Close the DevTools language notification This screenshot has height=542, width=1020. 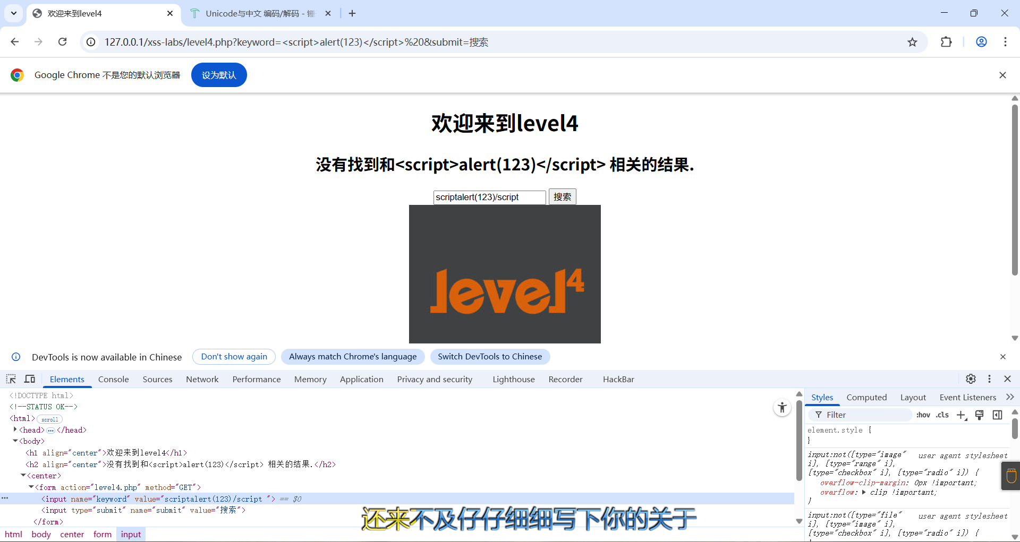(x=1003, y=357)
